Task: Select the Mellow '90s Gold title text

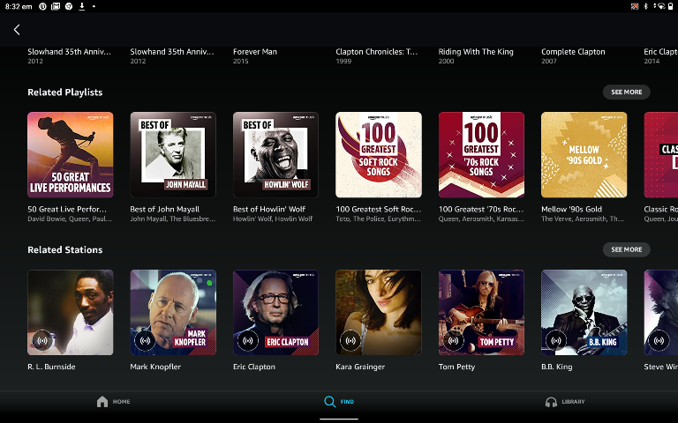Action: click(x=572, y=210)
